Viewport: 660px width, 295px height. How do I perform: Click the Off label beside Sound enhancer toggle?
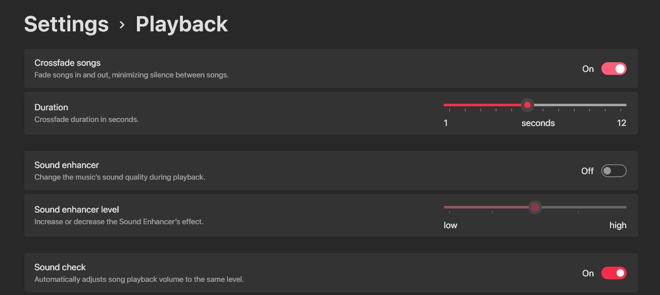[587, 171]
